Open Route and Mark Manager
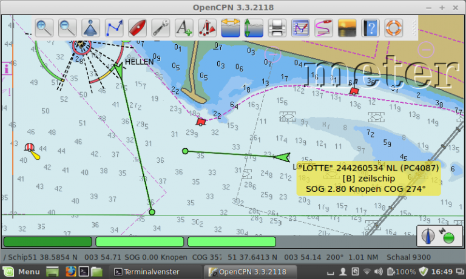The image size is (466, 279). tap(301, 28)
